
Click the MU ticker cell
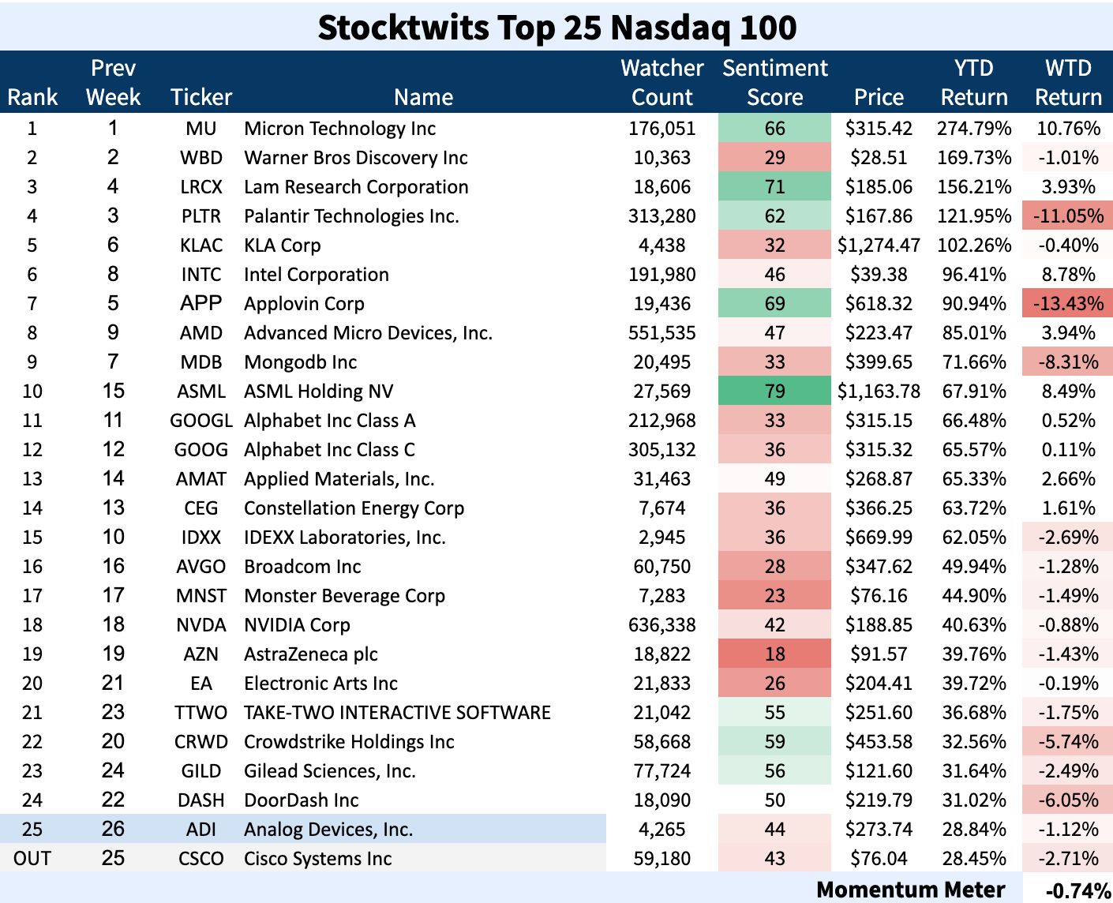(201, 129)
